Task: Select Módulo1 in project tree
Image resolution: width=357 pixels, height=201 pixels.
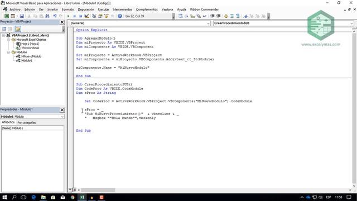Action: 27,60
